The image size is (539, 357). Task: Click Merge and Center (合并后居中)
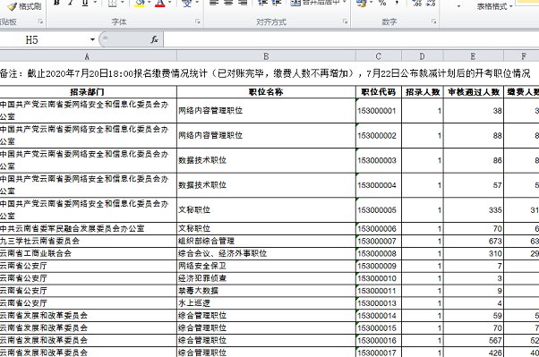(x=315, y=3)
